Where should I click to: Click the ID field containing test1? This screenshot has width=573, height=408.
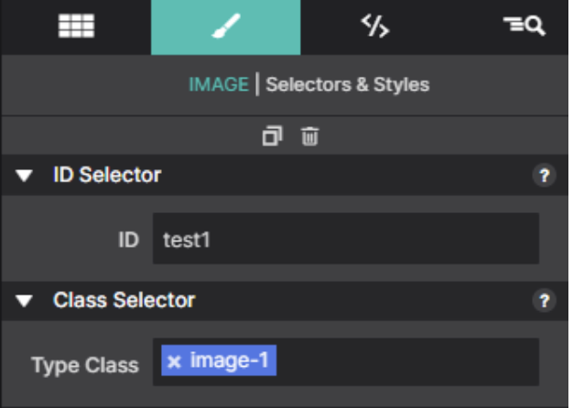tap(345, 240)
